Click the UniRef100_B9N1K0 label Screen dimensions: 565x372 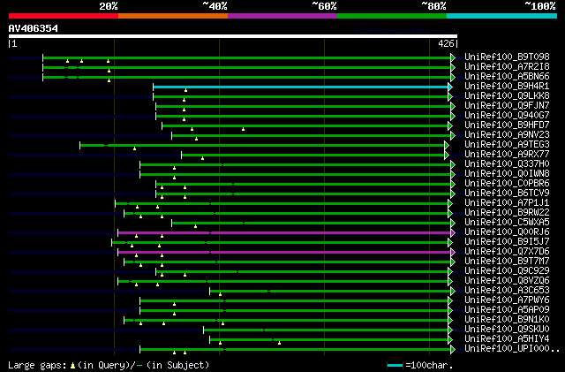click(x=507, y=320)
